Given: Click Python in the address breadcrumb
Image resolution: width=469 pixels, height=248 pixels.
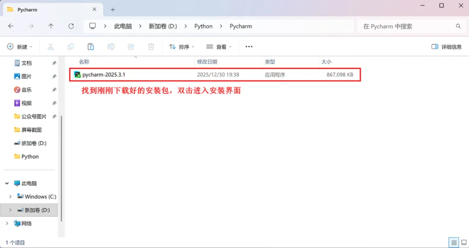Looking at the screenshot, I should pyautogui.click(x=203, y=26).
